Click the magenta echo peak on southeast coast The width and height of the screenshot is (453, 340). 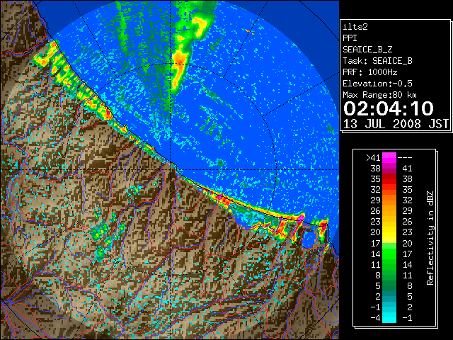click(301, 217)
